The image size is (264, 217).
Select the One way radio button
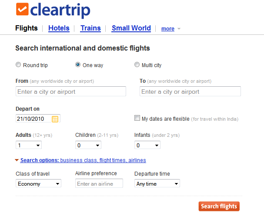click(78, 65)
